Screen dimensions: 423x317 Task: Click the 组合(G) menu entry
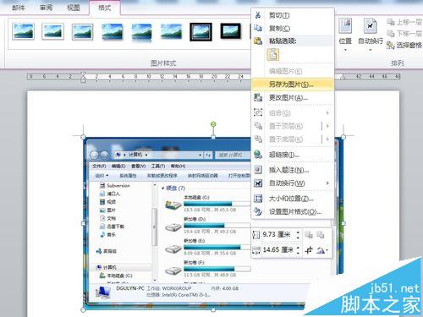pyautogui.click(x=293, y=112)
